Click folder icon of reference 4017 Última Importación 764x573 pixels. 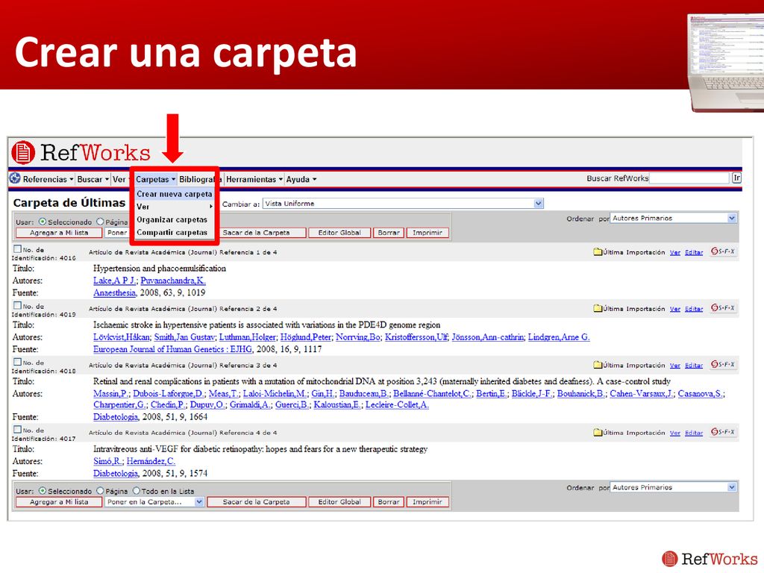click(598, 433)
